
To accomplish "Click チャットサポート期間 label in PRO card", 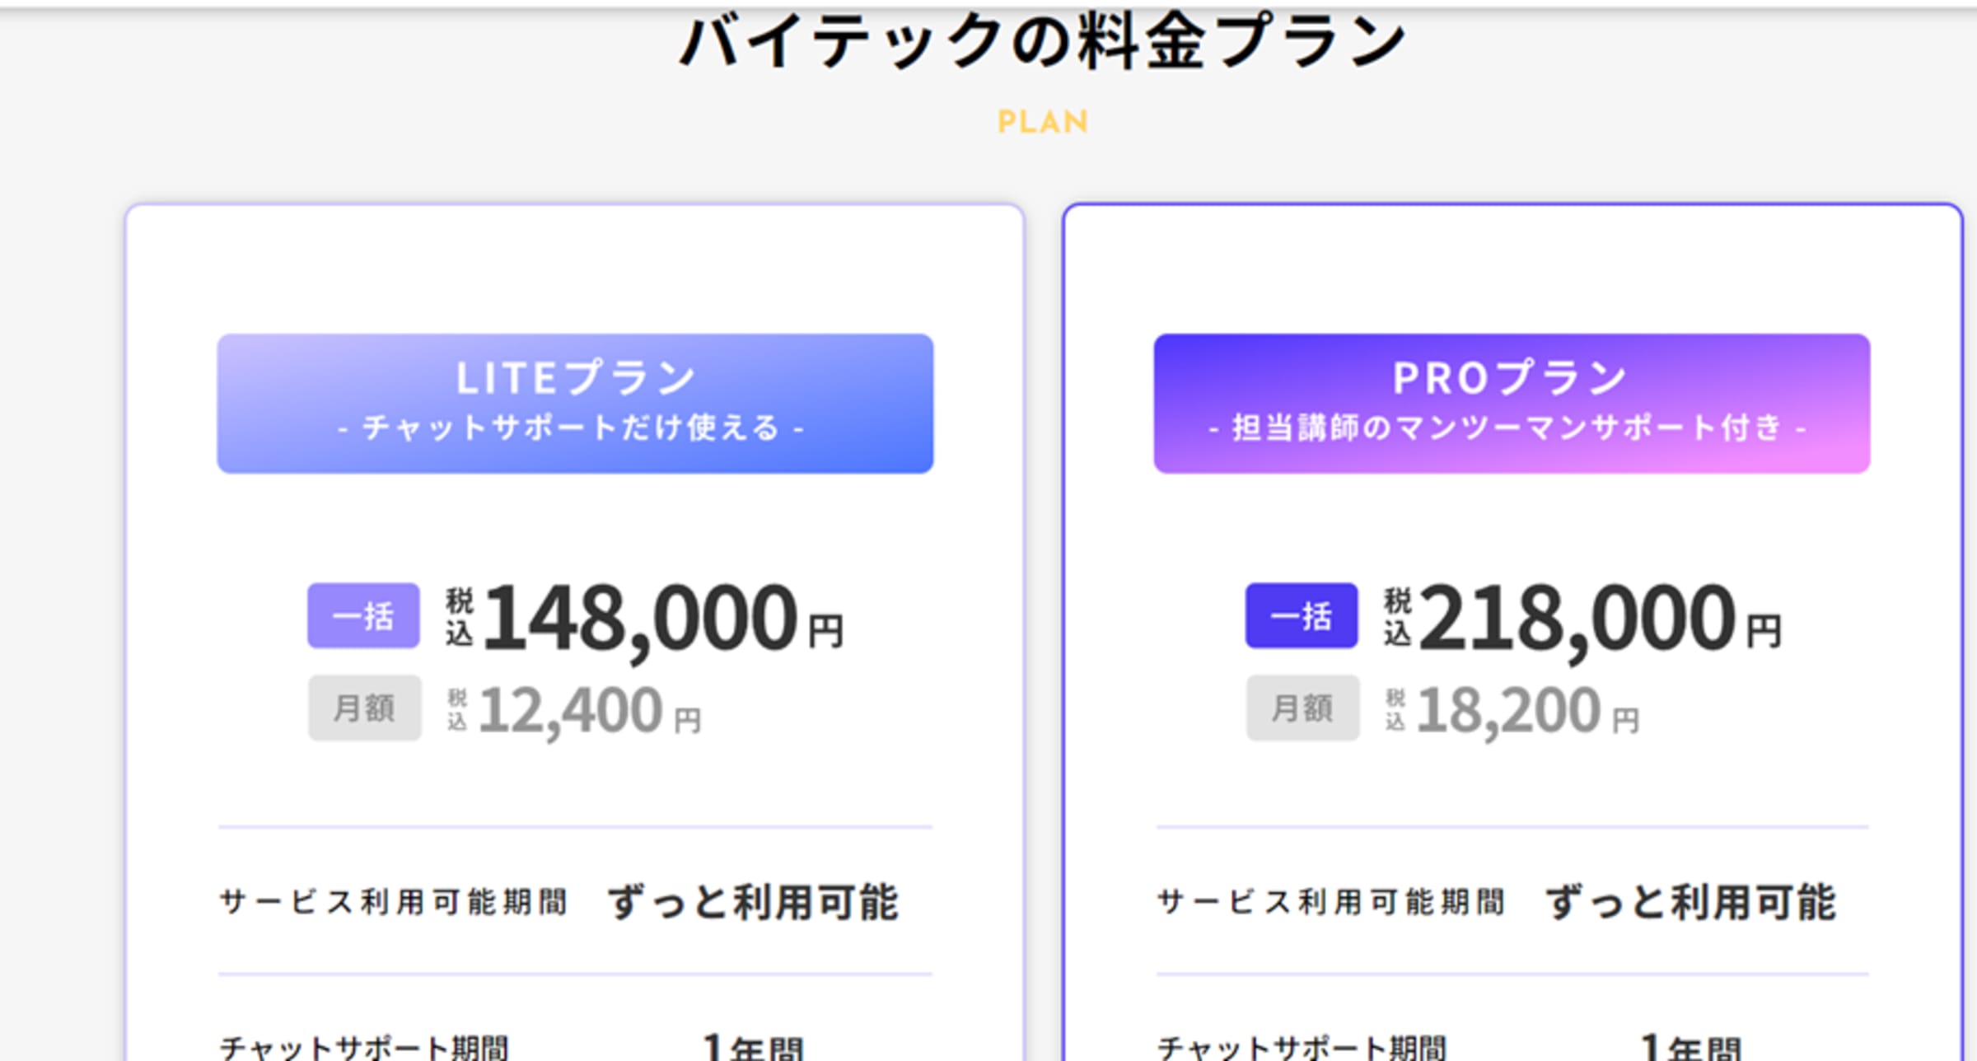I will 1302,1048.
